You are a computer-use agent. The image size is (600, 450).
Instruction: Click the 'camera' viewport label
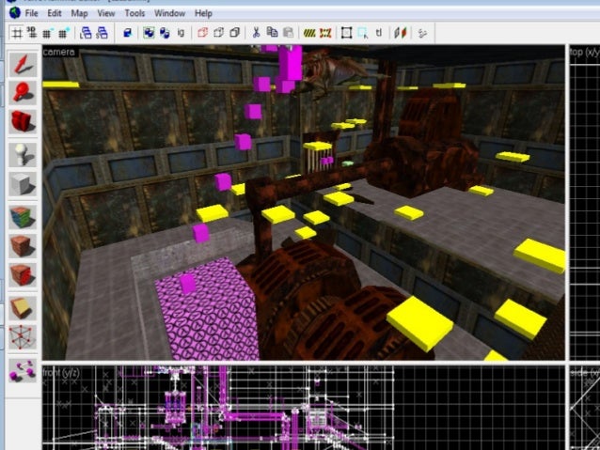click(58, 52)
